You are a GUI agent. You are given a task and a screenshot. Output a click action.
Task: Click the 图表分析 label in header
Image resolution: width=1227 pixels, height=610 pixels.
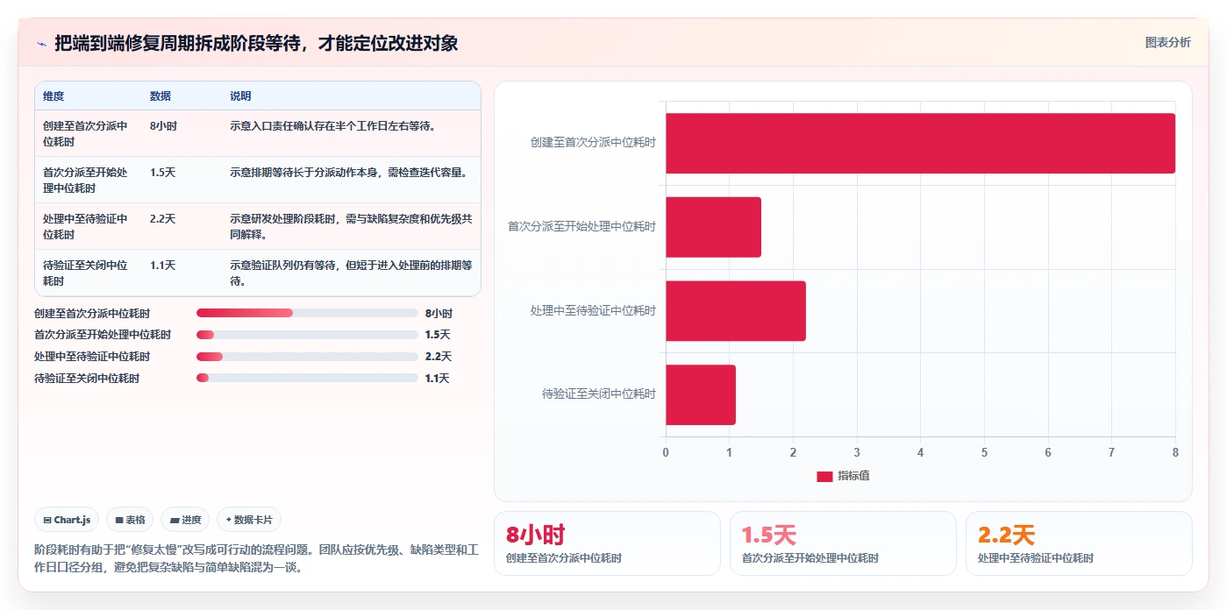pyautogui.click(x=1167, y=42)
